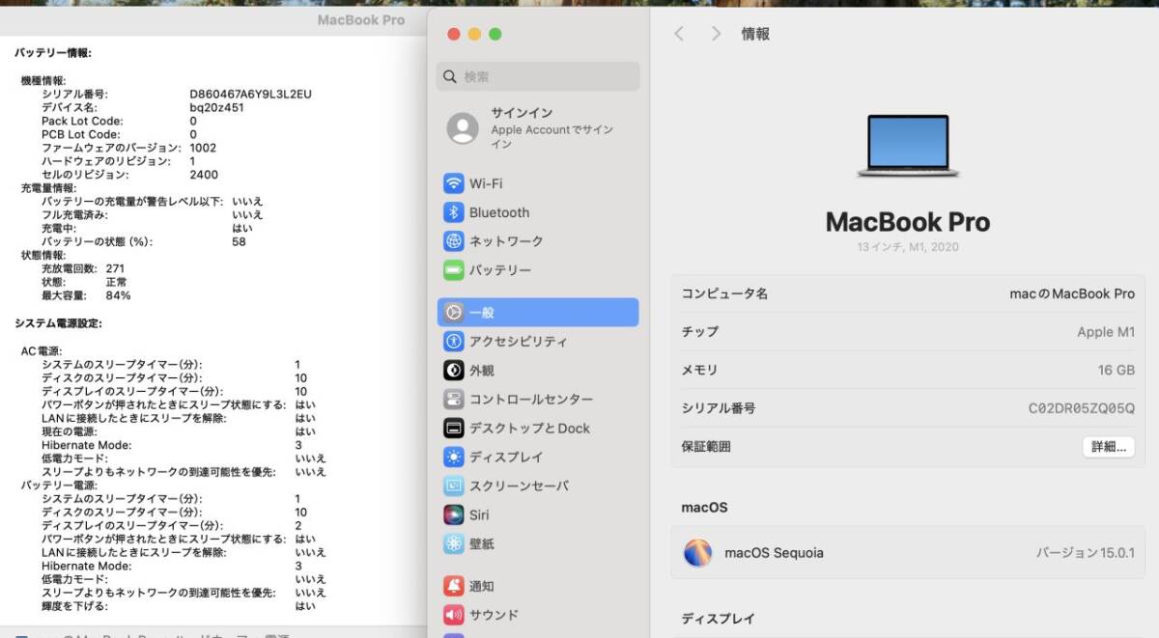Click the チップ Apple M1 row
The height and width of the screenshot is (638, 1159).
click(908, 332)
